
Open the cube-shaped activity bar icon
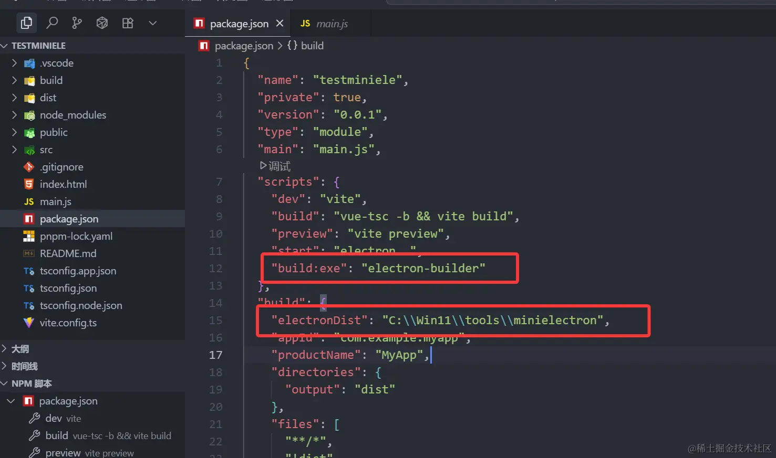tap(102, 23)
